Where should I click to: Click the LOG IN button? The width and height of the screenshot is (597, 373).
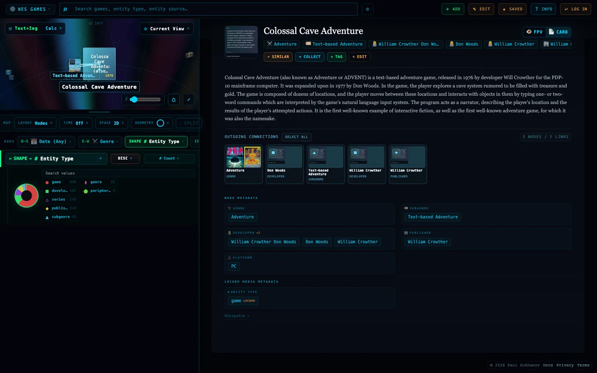point(575,9)
